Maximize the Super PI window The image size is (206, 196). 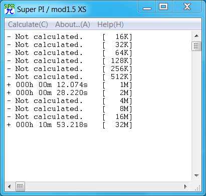tap(164, 7)
